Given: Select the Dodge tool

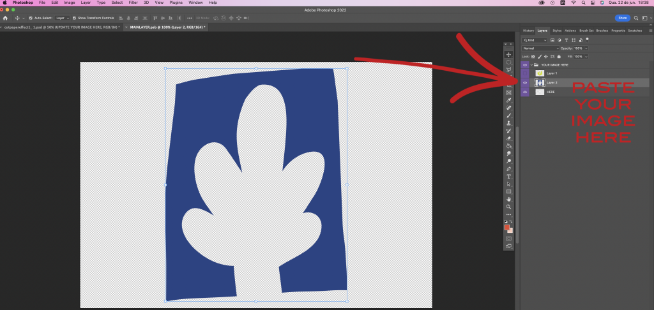Looking at the screenshot, I should pyautogui.click(x=508, y=161).
